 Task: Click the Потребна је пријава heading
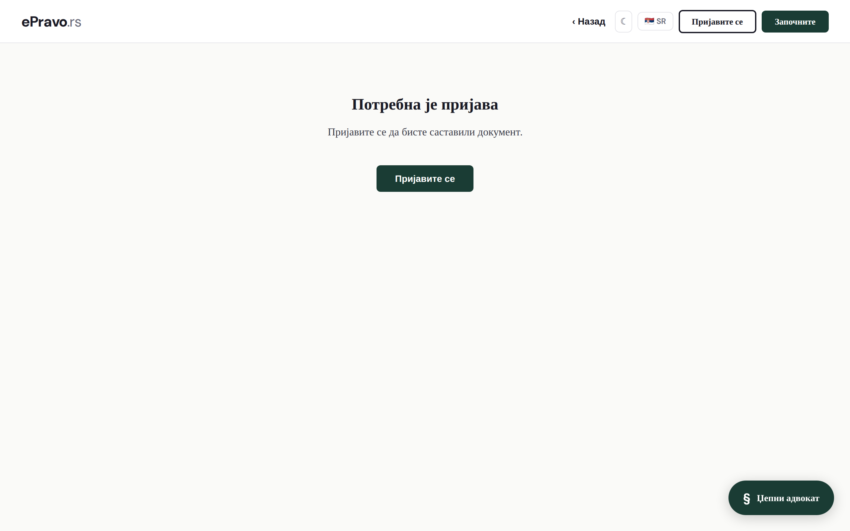coord(425,105)
